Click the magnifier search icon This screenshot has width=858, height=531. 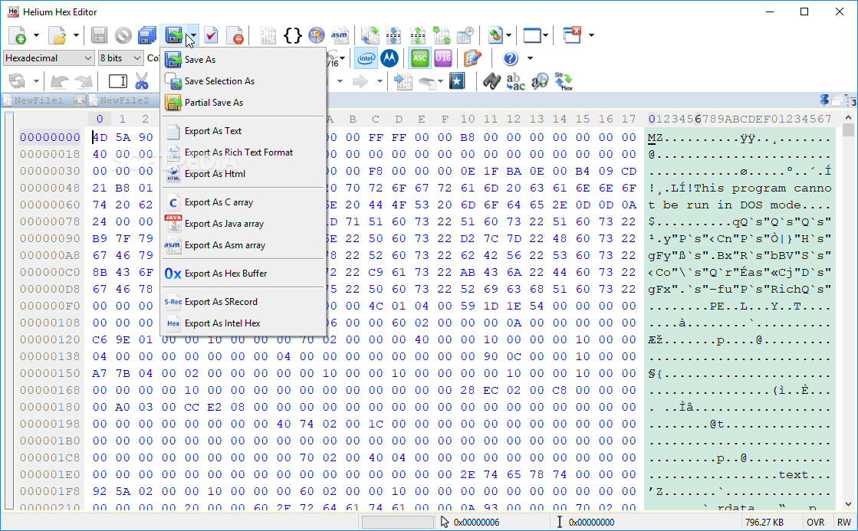pos(540,81)
